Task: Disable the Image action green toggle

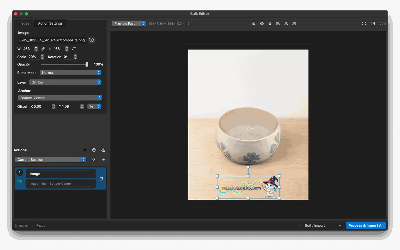Action: [x=20, y=182]
